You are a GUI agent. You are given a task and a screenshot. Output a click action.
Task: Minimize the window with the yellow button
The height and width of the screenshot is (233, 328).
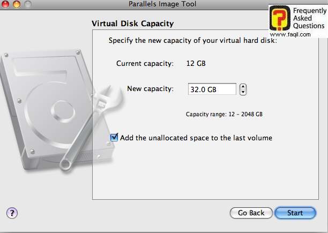(x=16, y=4)
